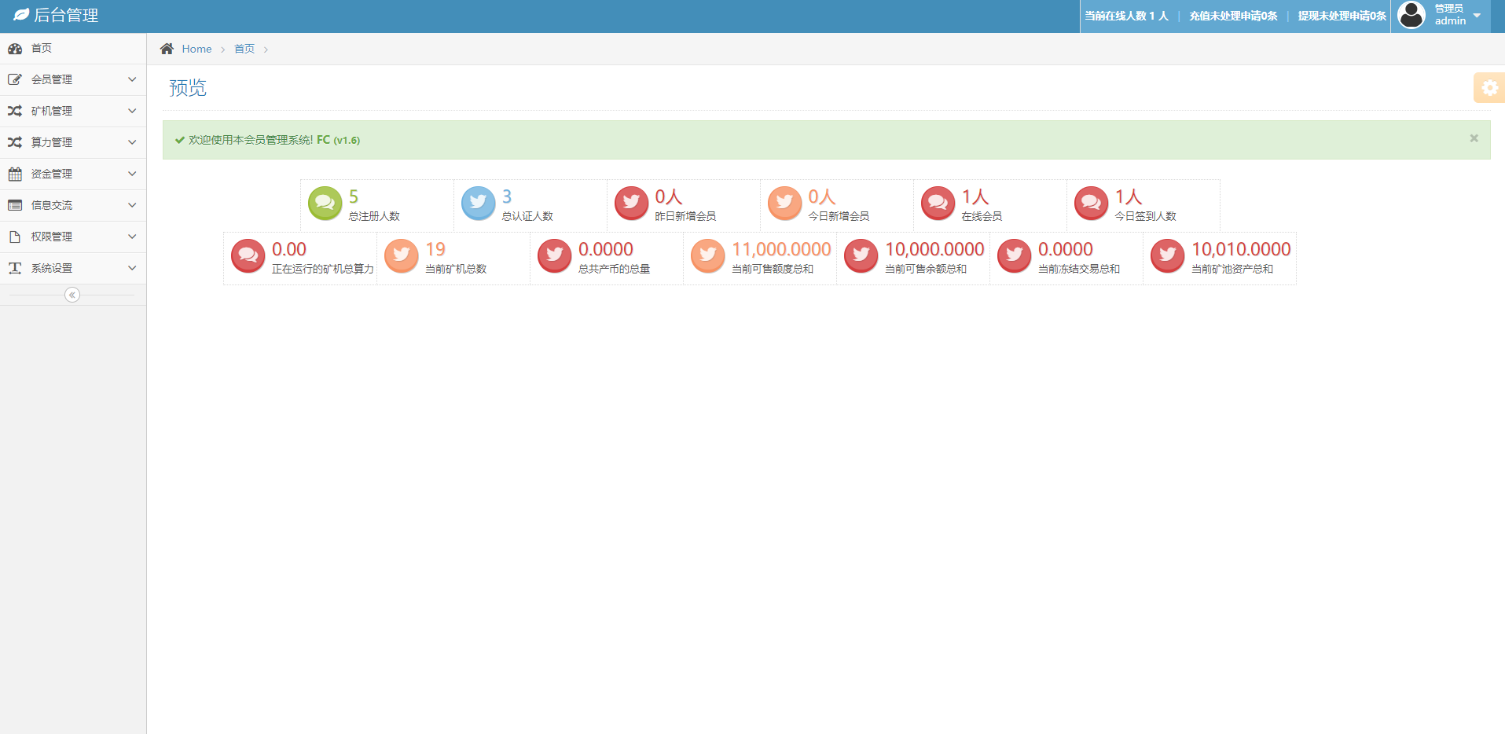Click the green total registered users icon
This screenshot has height=734, width=1505.
pos(325,203)
